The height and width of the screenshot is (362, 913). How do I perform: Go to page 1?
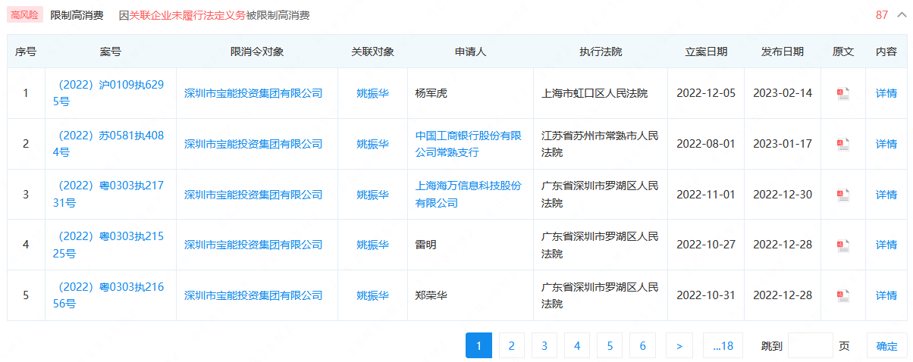click(x=478, y=345)
